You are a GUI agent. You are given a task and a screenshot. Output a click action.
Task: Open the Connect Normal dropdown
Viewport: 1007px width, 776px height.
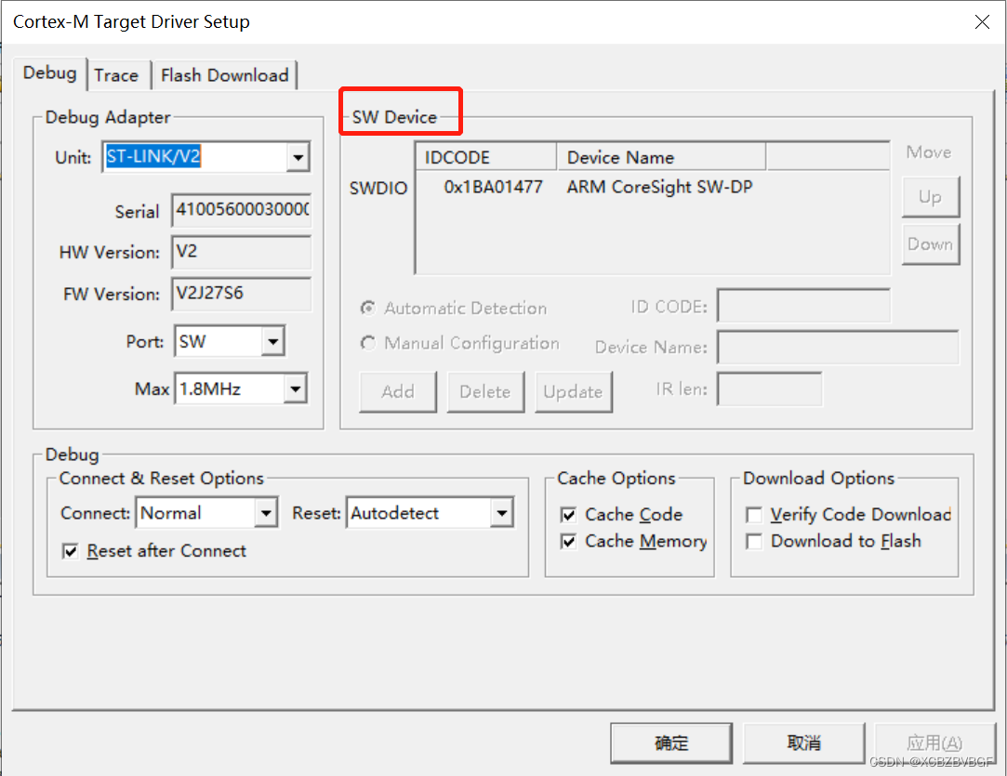pyautogui.click(x=266, y=513)
